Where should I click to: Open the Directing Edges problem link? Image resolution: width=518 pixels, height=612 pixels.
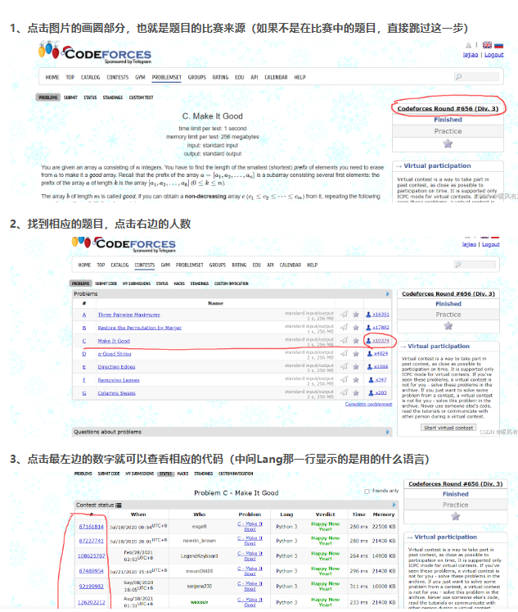116,367
